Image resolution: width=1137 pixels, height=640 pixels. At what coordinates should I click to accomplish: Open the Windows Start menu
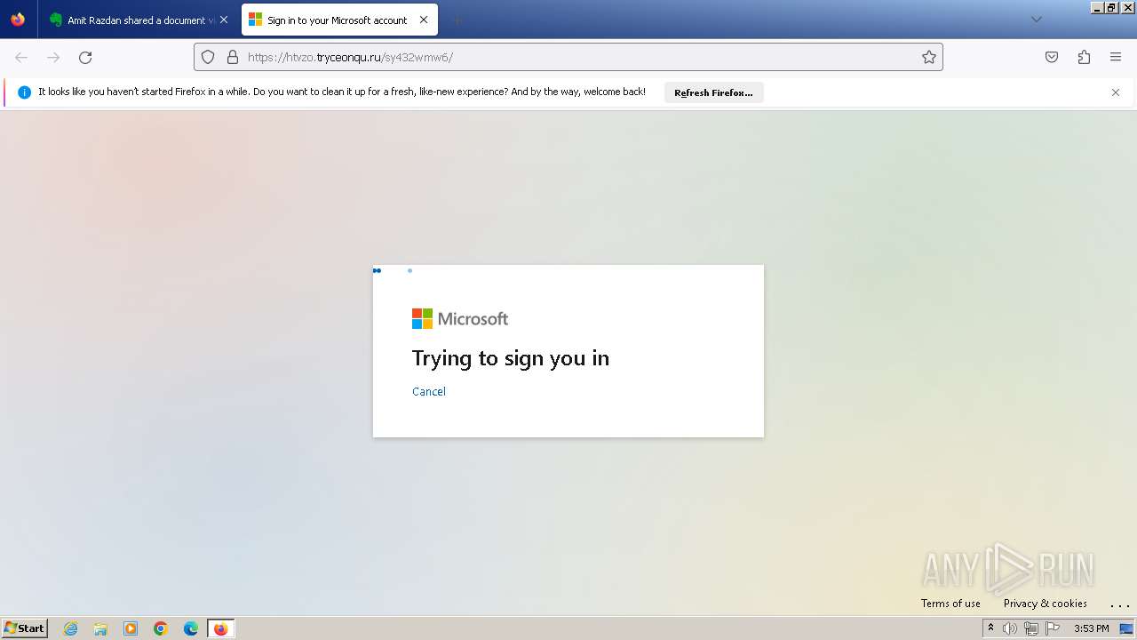(x=24, y=628)
